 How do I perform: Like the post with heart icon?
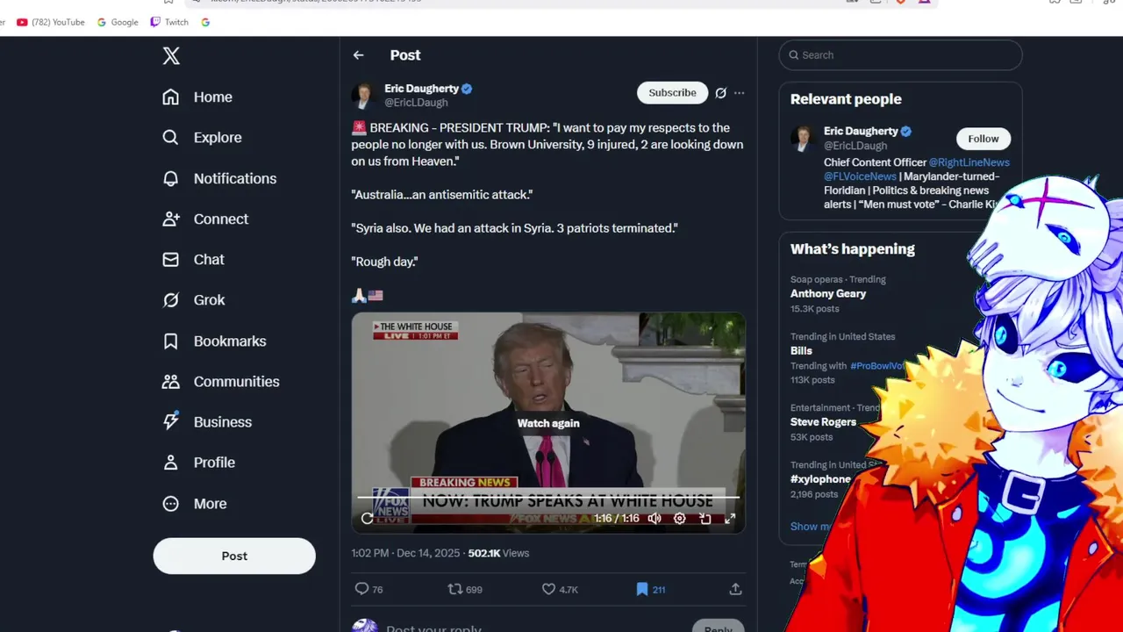click(548, 589)
